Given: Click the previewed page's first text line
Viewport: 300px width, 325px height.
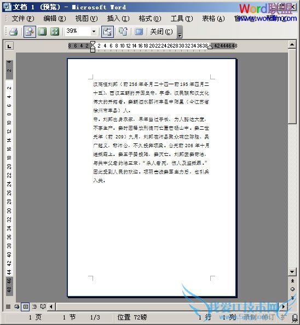Looking at the screenshot, I should [151, 84].
